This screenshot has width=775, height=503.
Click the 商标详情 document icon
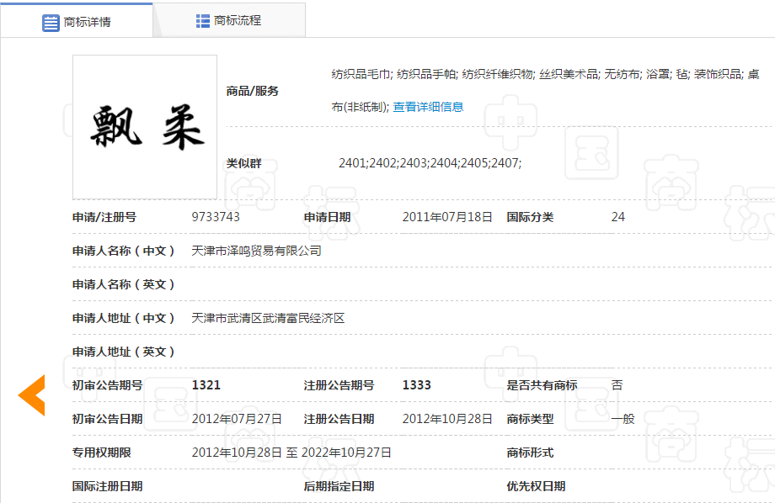click(x=51, y=23)
